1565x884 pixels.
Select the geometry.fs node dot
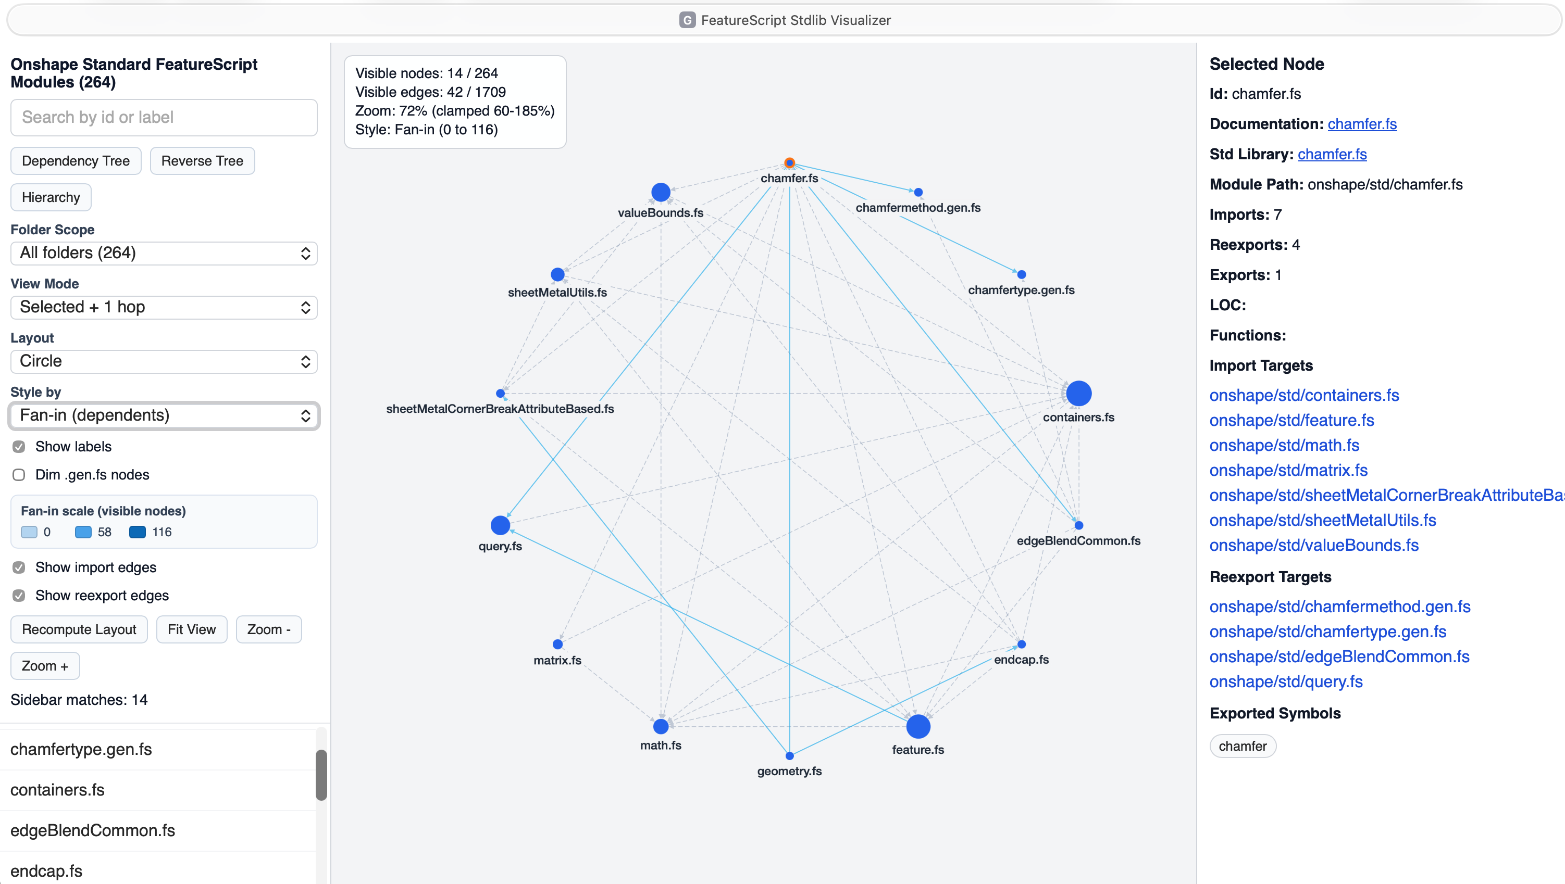(789, 756)
